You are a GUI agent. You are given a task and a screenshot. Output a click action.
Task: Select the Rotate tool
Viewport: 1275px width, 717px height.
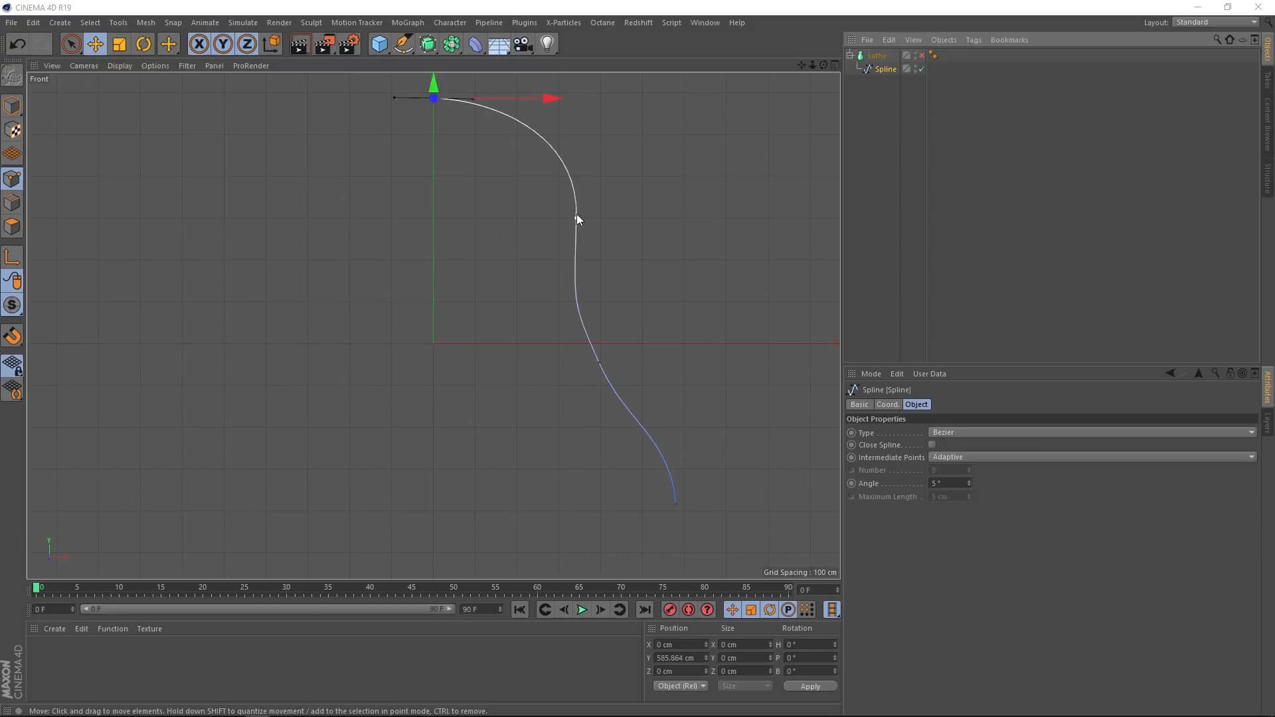point(143,44)
